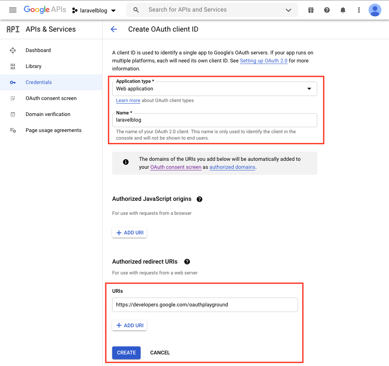The width and height of the screenshot is (389, 366).
Task: Click the info icon in the notice
Action: click(x=126, y=162)
